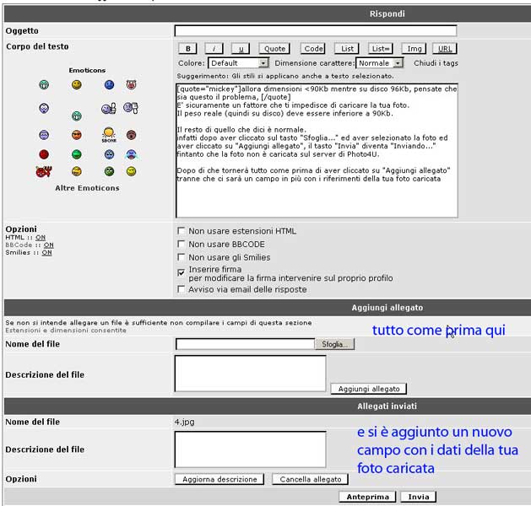The width and height of the screenshot is (531, 506).
Task: Insert the yellow smiley emoticon in the top row
Action: (76, 85)
